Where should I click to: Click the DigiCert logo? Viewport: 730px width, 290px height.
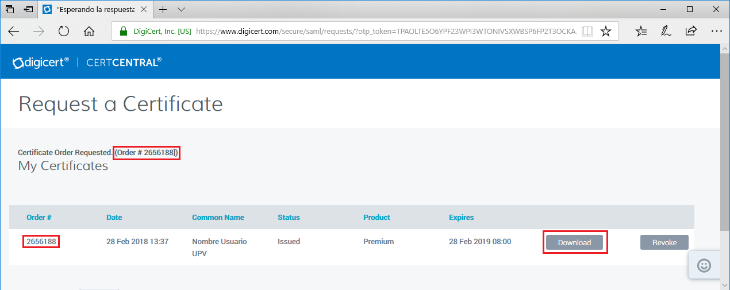(x=41, y=62)
